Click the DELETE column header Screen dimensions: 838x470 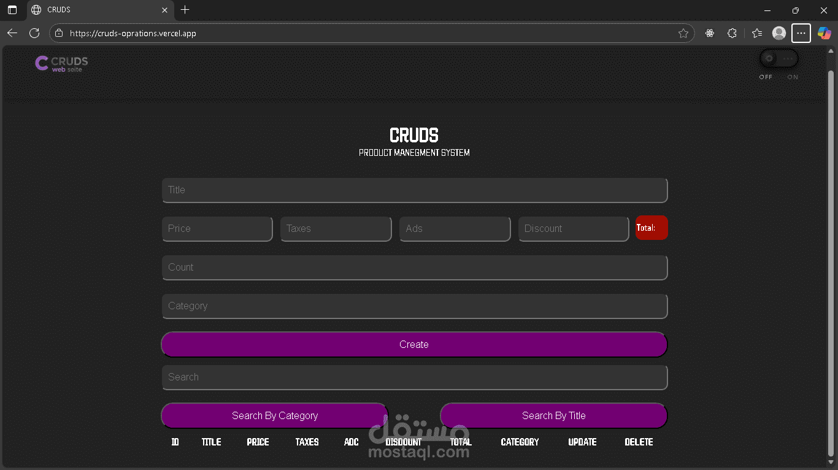click(639, 442)
